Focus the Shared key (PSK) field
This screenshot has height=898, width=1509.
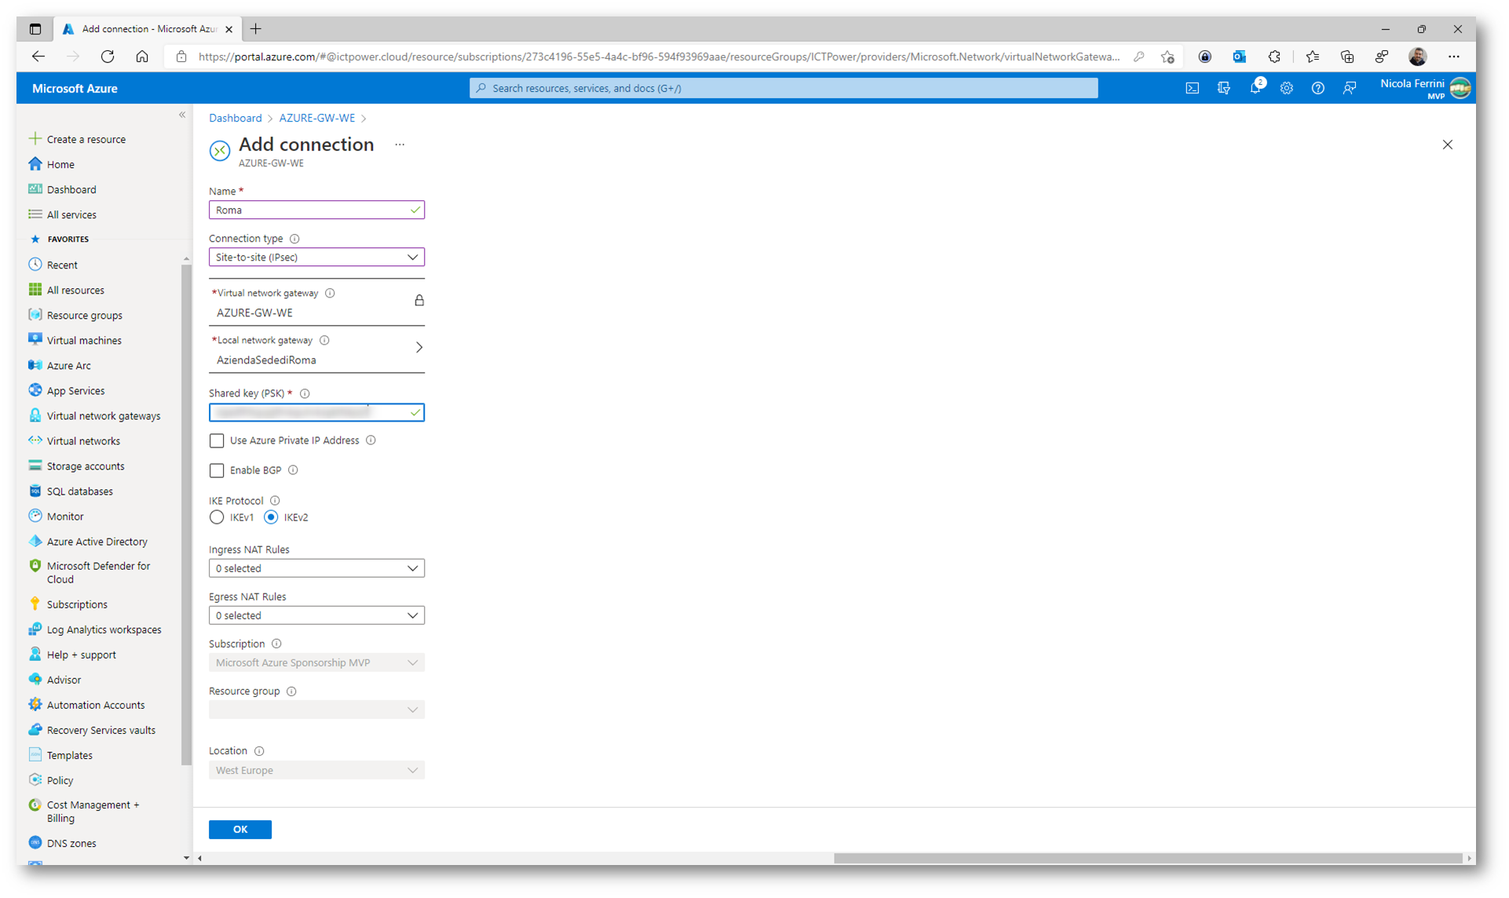tap(316, 412)
